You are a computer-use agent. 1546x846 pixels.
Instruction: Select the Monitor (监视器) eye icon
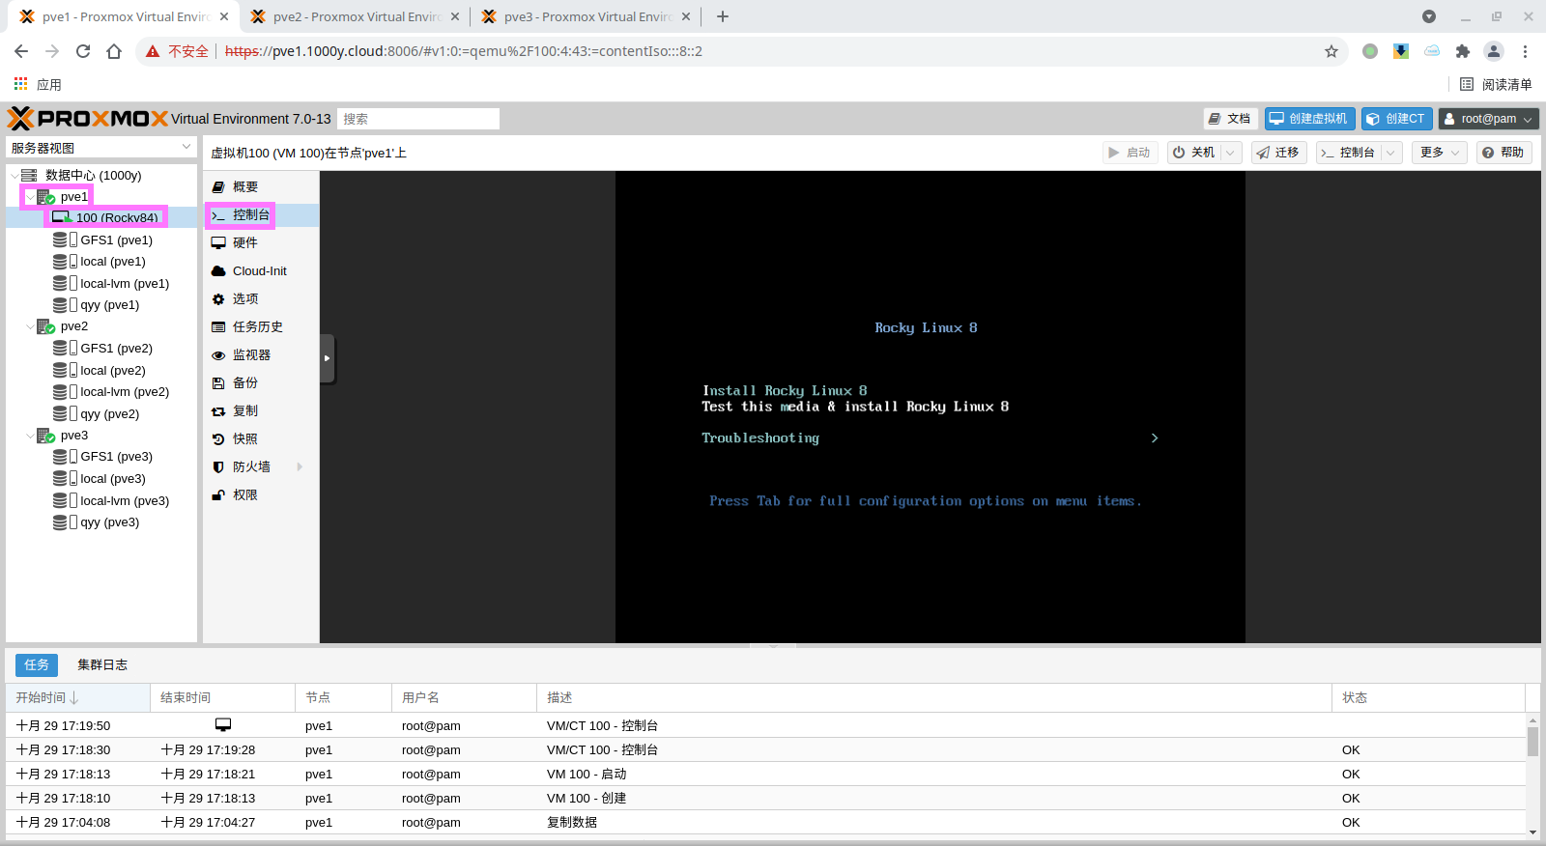tap(218, 355)
